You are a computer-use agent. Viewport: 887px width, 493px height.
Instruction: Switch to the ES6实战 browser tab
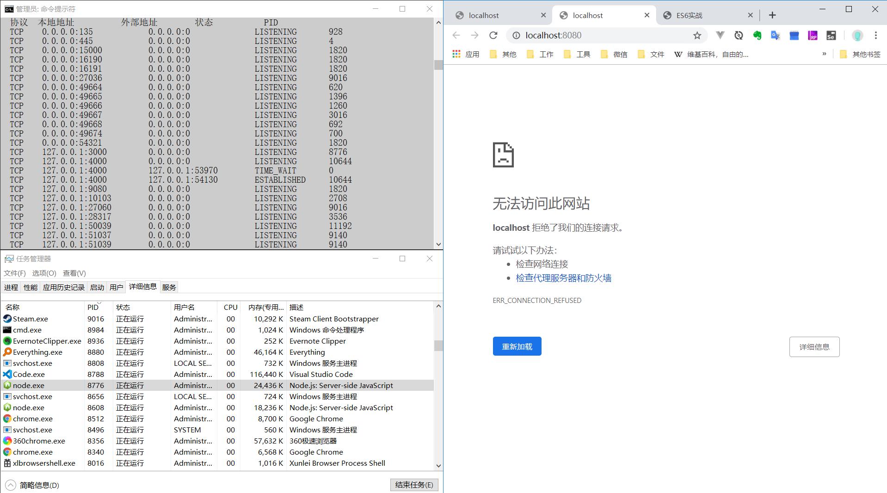(x=708, y=15)
